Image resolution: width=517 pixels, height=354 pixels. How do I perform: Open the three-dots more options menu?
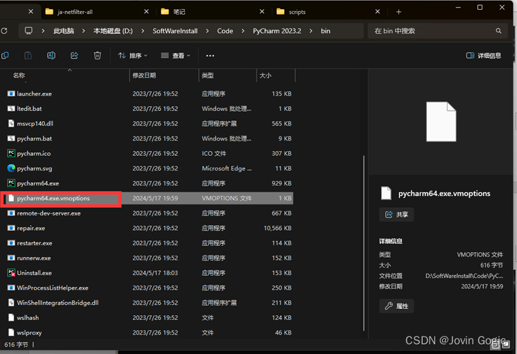coord(210,55)
